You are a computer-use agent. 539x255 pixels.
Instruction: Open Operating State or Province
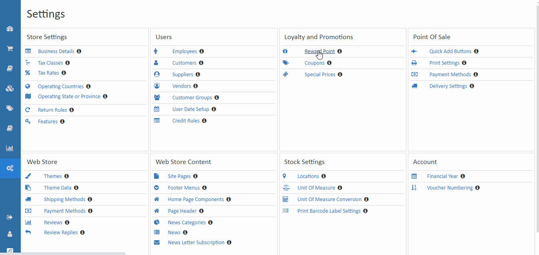[x=68, y=97]
